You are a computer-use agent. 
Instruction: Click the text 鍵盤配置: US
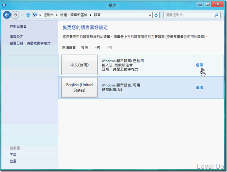(112, 90)
